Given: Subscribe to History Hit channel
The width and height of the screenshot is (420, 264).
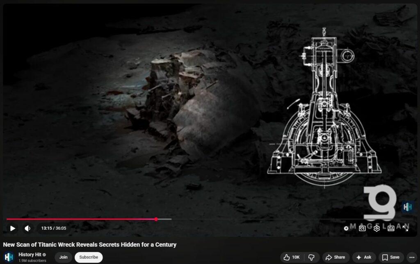Looking at the screenshot, I should tap(89, 257).
